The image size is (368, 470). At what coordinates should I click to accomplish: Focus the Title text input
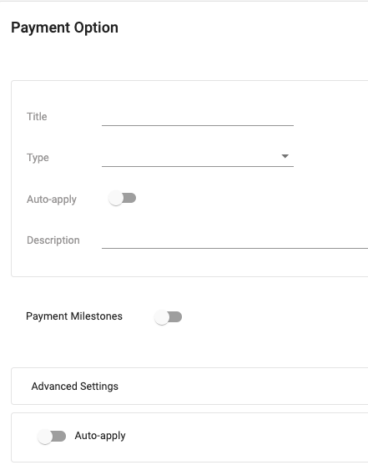[198, 117]
